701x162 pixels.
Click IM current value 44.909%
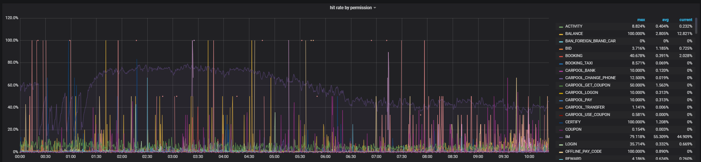pyautogui.click(x=684, y=137)
